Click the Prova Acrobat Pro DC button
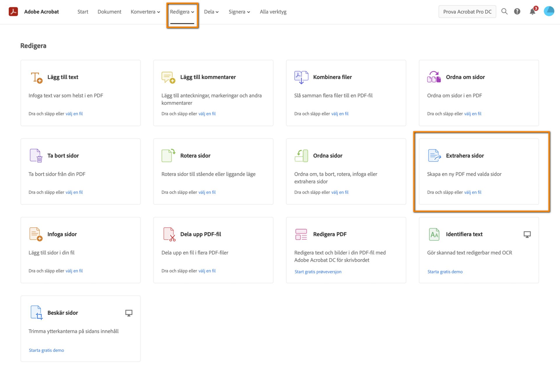This screenshot has height=392, width=560. point(467,12)
